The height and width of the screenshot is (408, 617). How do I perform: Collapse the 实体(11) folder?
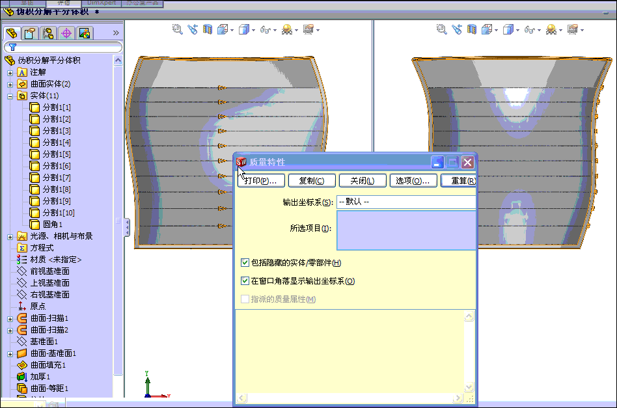point(10,96)
